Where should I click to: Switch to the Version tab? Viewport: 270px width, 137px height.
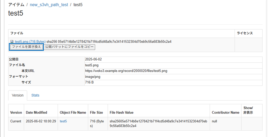pyautogui.click(x=18, y=95)
